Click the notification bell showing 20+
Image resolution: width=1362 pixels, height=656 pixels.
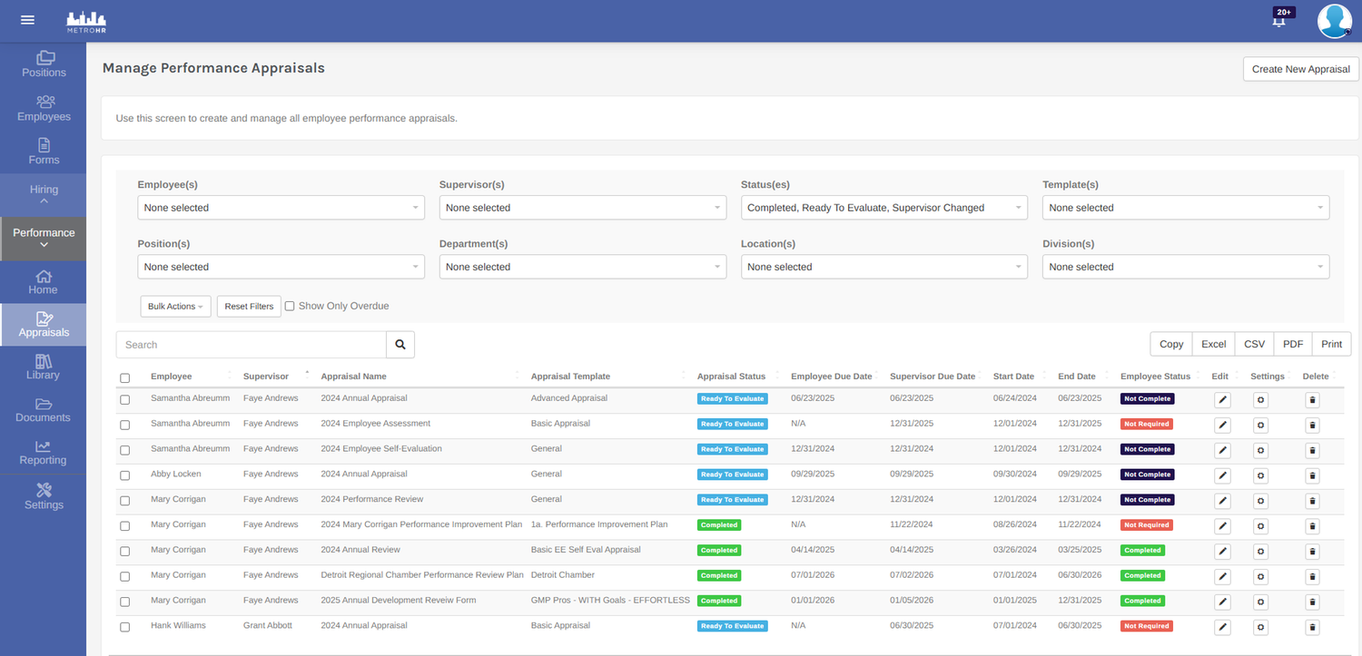click(1280, 18)
